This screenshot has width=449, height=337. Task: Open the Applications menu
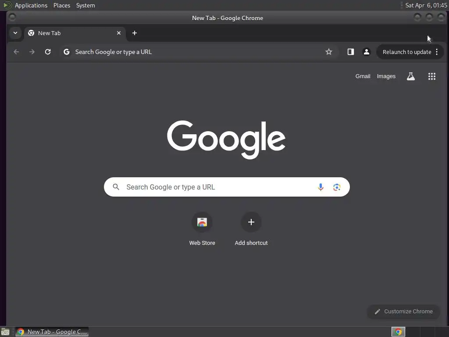[31, 5]
